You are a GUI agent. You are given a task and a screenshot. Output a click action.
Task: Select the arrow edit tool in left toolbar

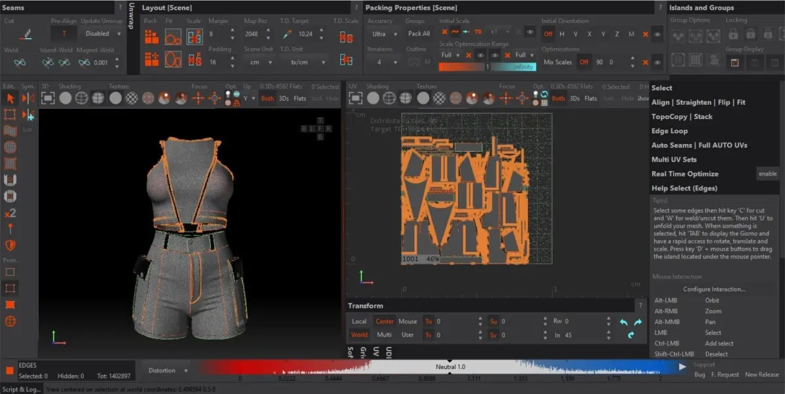click(10, 98)
